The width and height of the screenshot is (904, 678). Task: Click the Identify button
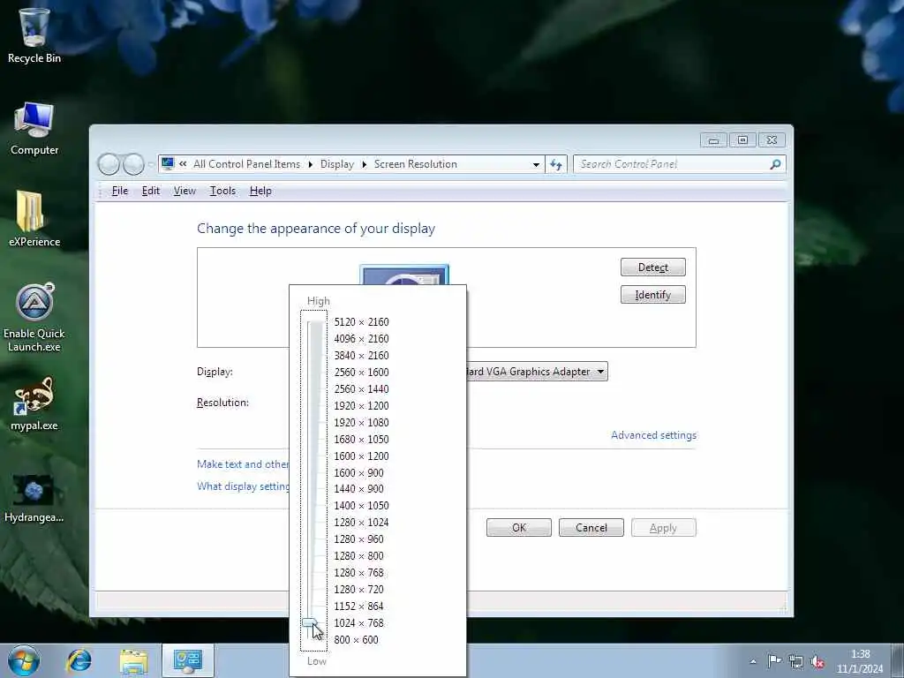653,295
